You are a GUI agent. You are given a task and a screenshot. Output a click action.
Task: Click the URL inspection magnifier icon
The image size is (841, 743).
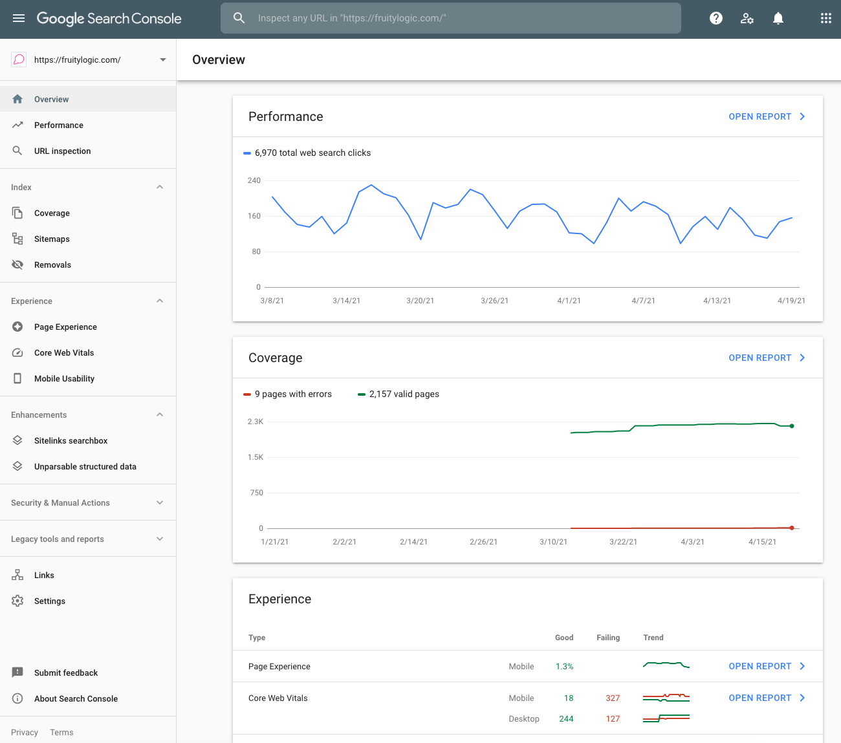coord(17,151)
